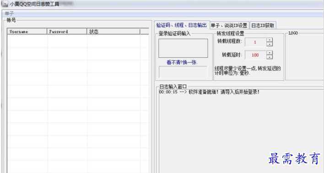Click the captcha image box

click(183, 48)
